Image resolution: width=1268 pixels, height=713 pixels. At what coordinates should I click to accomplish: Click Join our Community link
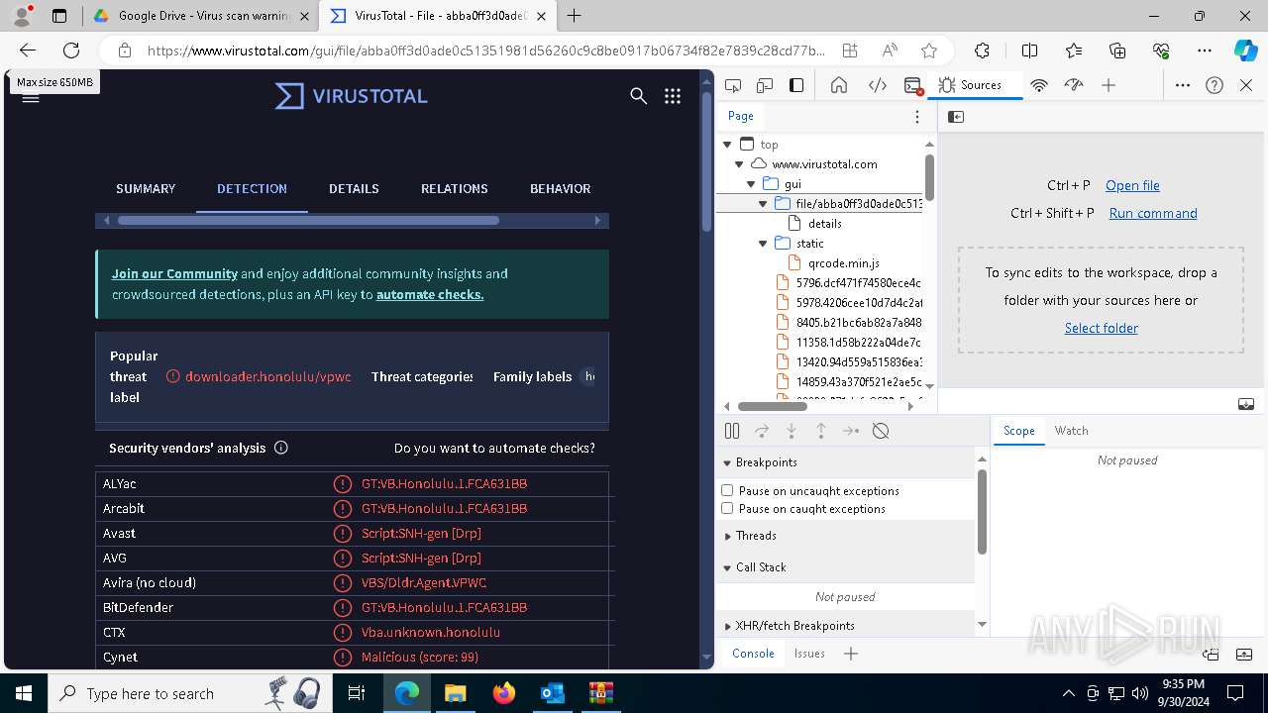pos(174,273)
